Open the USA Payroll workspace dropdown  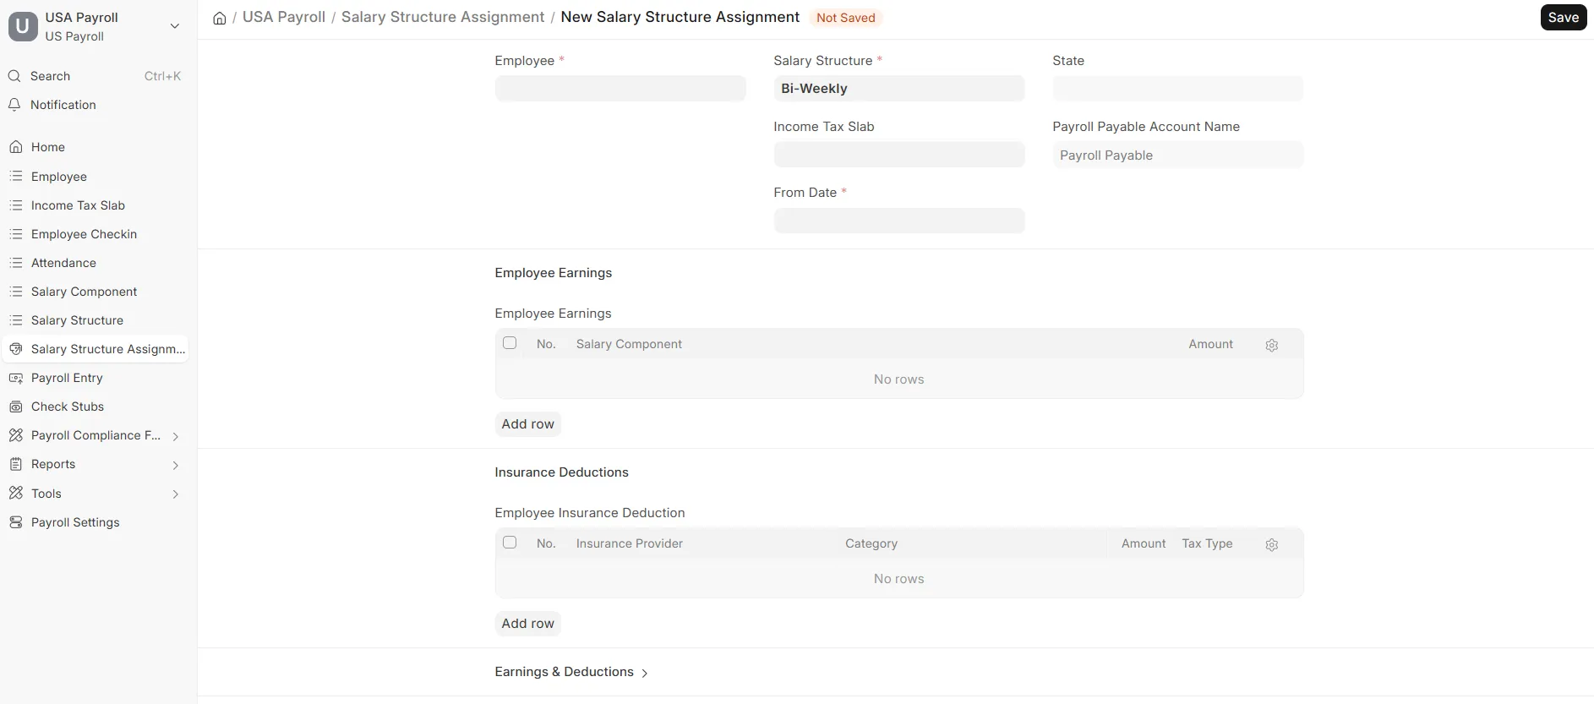[175, 26]
